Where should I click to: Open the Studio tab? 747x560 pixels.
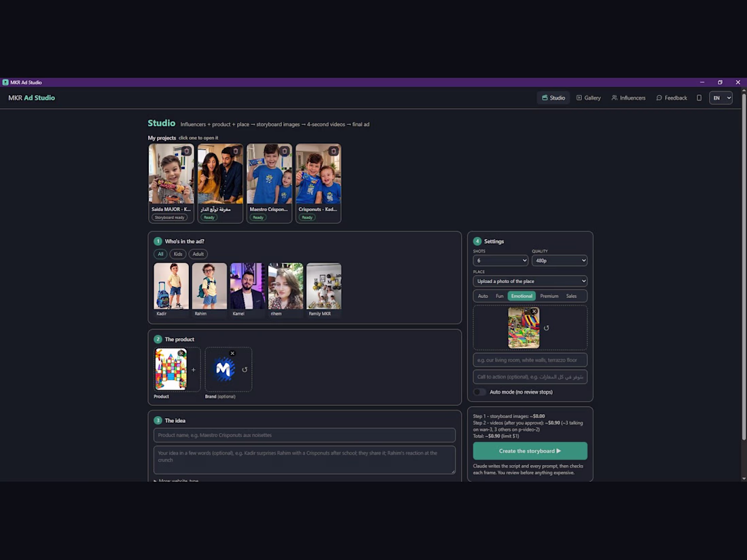click(x=553, y=98)
